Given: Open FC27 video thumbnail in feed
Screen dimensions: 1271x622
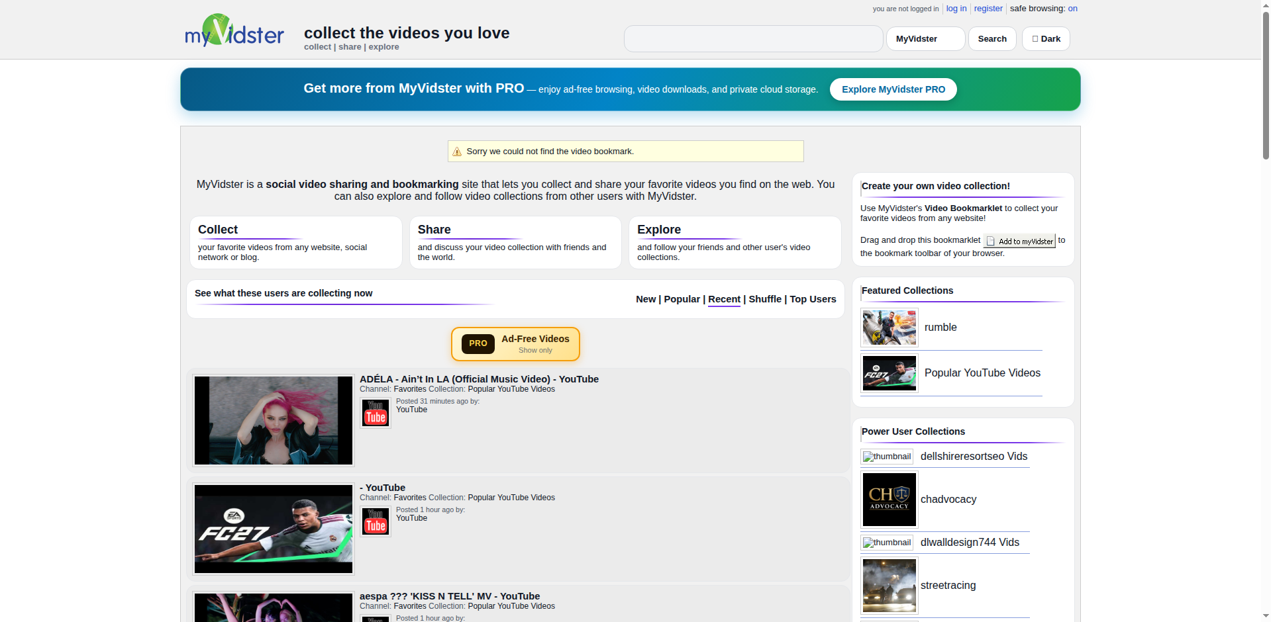Looking at the screenshot, I should (274, 529).
